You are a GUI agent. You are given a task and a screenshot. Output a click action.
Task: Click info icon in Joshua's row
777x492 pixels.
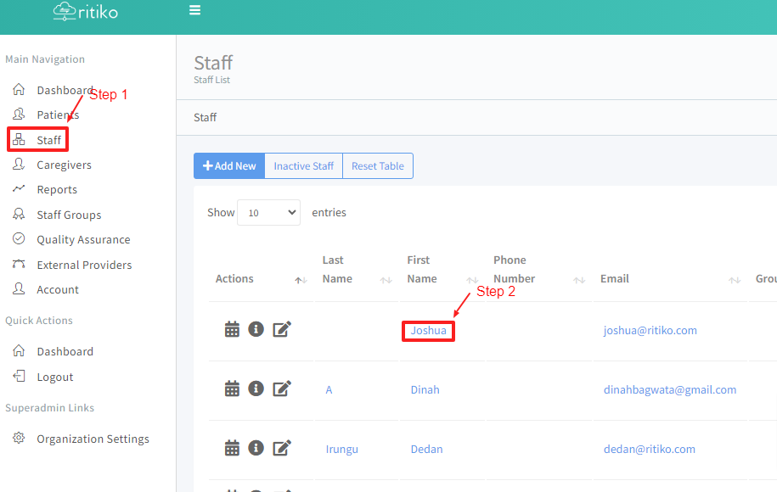click(256, 329)
